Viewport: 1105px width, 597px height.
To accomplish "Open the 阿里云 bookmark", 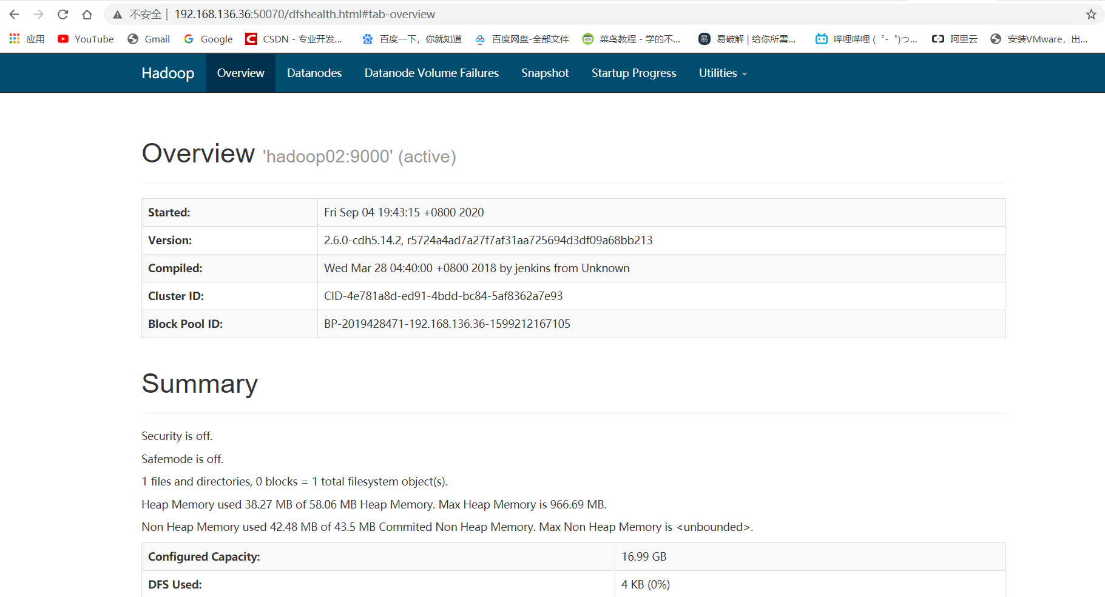I will pyautogui.click(x=955, y=39).
